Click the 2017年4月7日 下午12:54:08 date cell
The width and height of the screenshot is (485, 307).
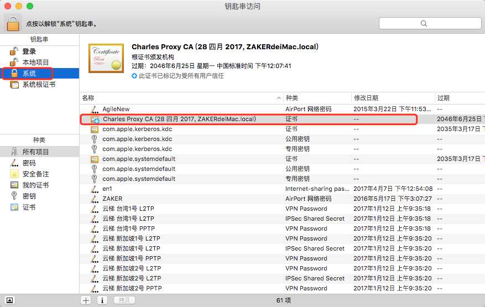[x=393, y=189]
